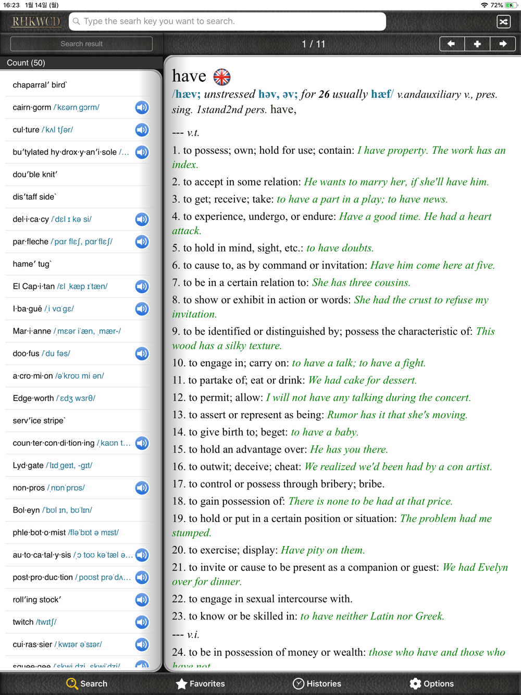Go to next entry with right arrow
The image size is (521, 695).
pyautogui.click(x=503, y=44)
